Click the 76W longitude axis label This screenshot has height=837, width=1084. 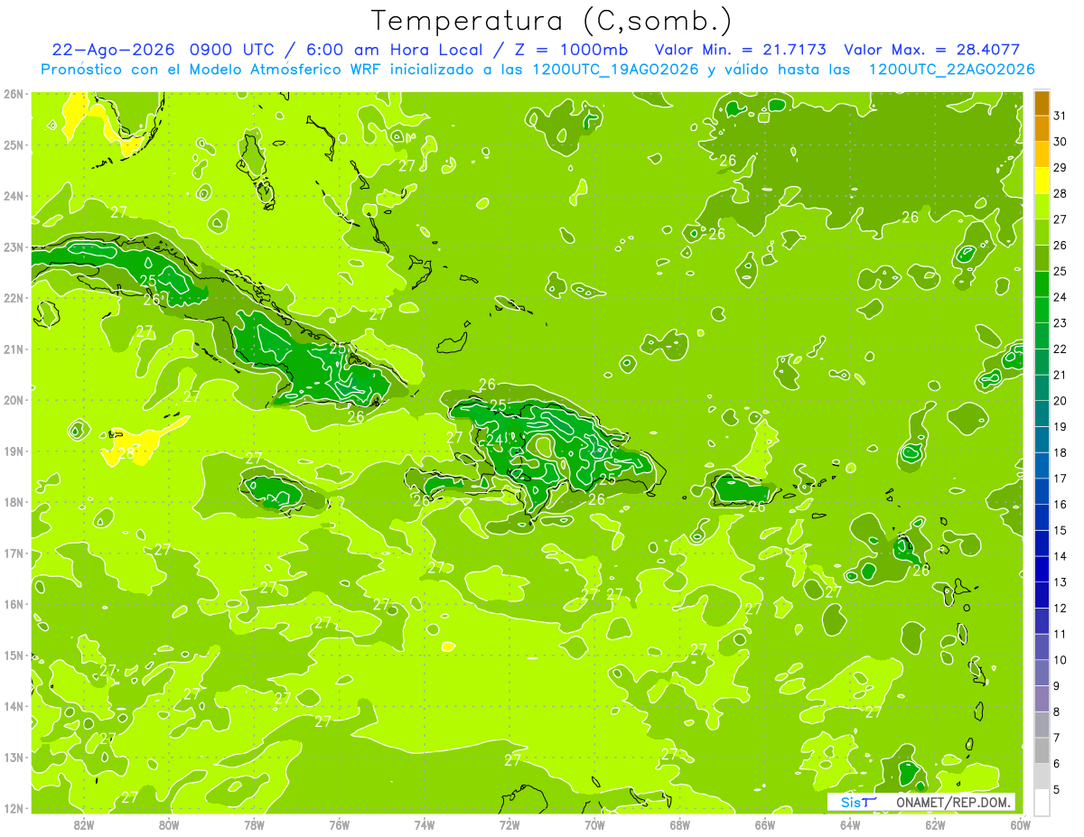point(340,824)
